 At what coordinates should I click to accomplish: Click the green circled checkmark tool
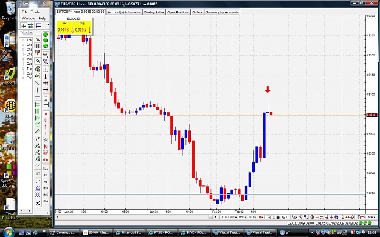pos(38,124)
